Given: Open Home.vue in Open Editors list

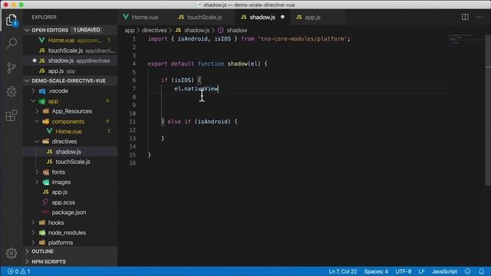Looking at the screenshot, I should (x=71, y=41).
